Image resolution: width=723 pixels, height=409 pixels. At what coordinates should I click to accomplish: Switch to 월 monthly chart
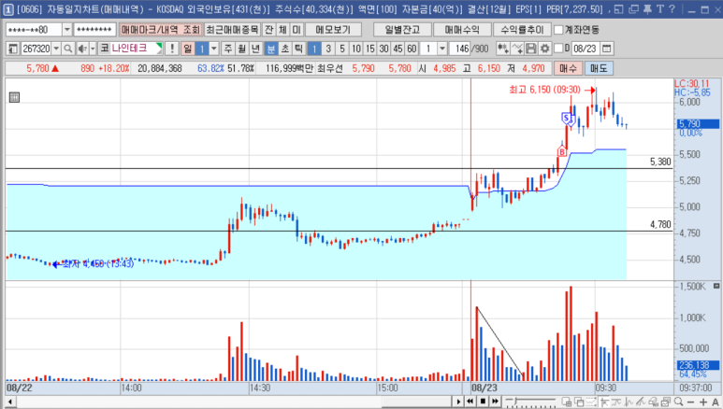coord(241,49)
